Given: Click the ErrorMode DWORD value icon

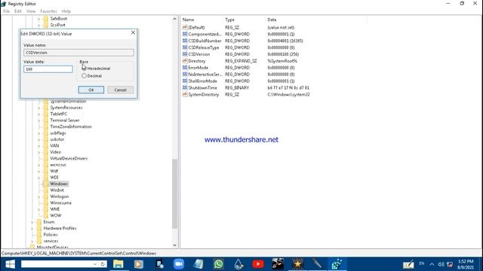Looking at the screenshot, I should pos(185,68).
